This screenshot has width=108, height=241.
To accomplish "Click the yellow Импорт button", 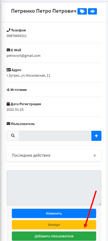I will pyautogui.click(x=54, y=225).
